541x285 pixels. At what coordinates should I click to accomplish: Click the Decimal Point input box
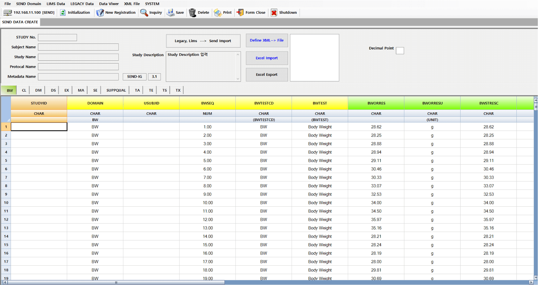pos(400,51)
